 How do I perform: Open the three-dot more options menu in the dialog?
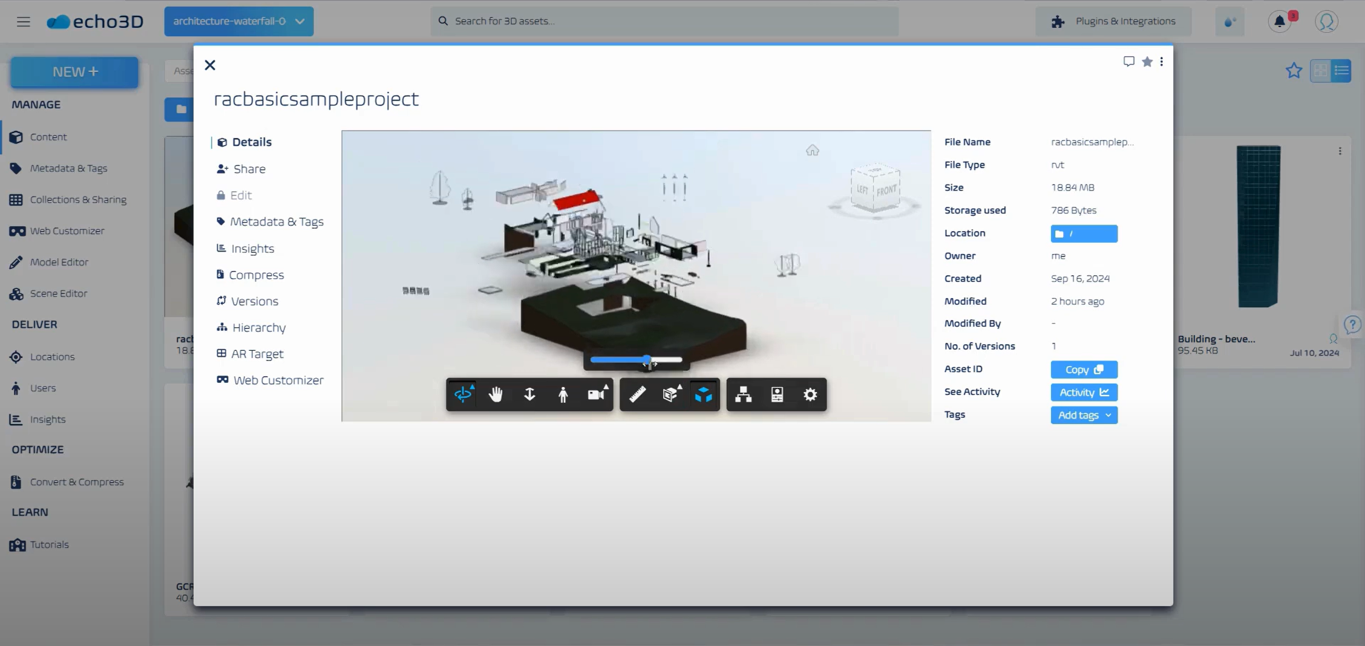click(1161, 62)
